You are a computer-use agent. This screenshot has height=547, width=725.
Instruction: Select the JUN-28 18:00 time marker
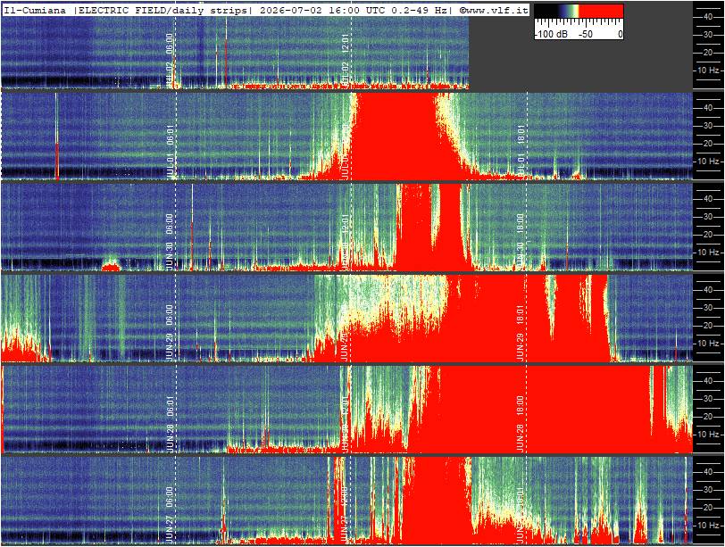520,424
